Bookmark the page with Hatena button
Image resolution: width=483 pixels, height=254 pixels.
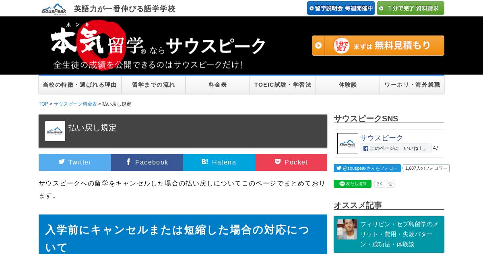(219, 162)
